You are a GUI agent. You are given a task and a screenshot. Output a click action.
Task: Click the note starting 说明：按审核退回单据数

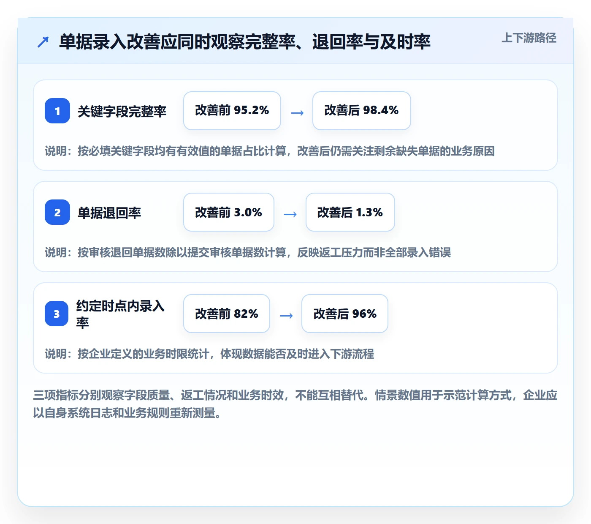point(248,252)
